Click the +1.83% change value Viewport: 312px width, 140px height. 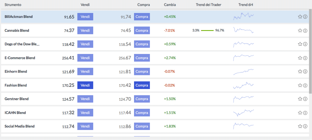coord(170,126)
